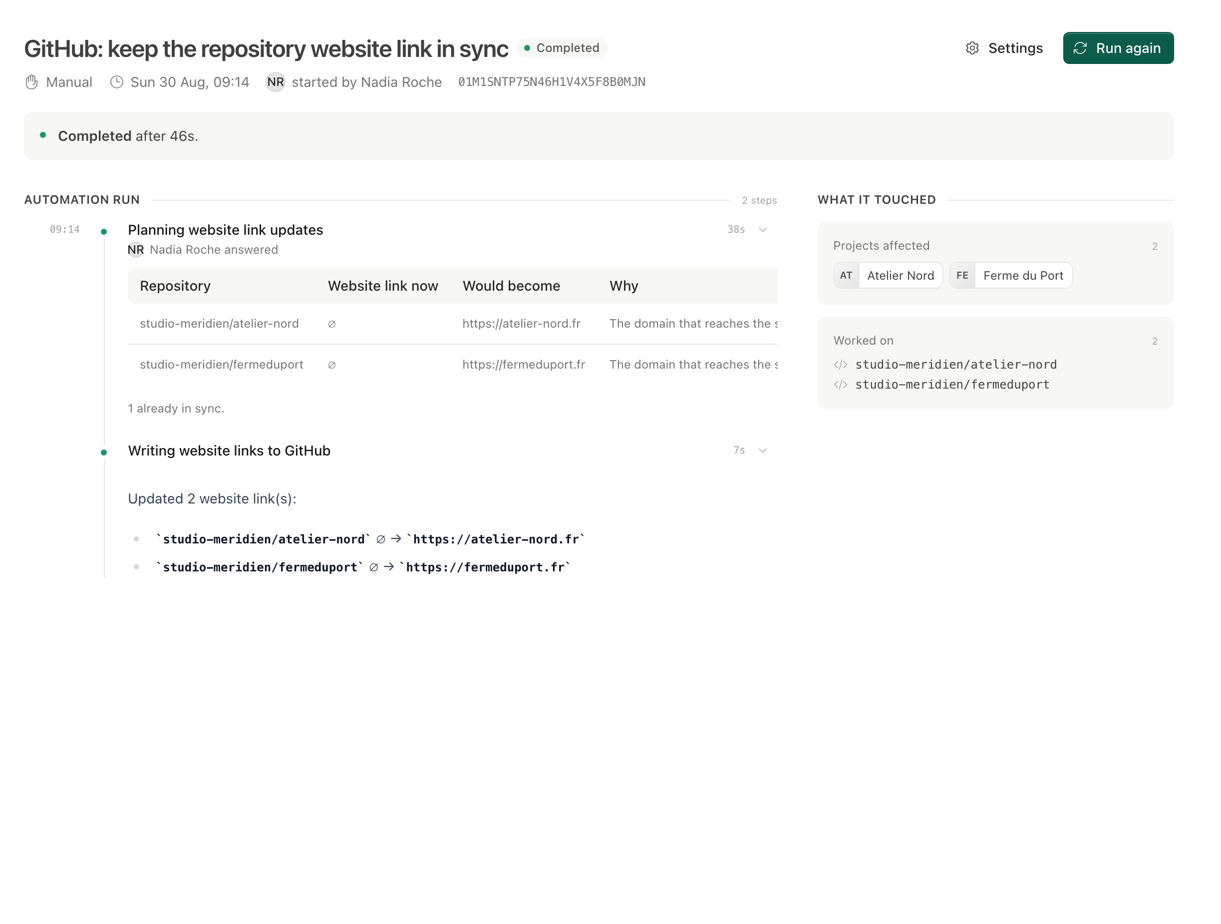Click the Repository column header
1221x924 pixels.
(x=175, y=286)
